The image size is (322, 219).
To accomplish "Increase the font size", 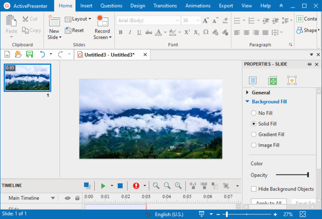I will pyautogui.click(x=206, y=20).
